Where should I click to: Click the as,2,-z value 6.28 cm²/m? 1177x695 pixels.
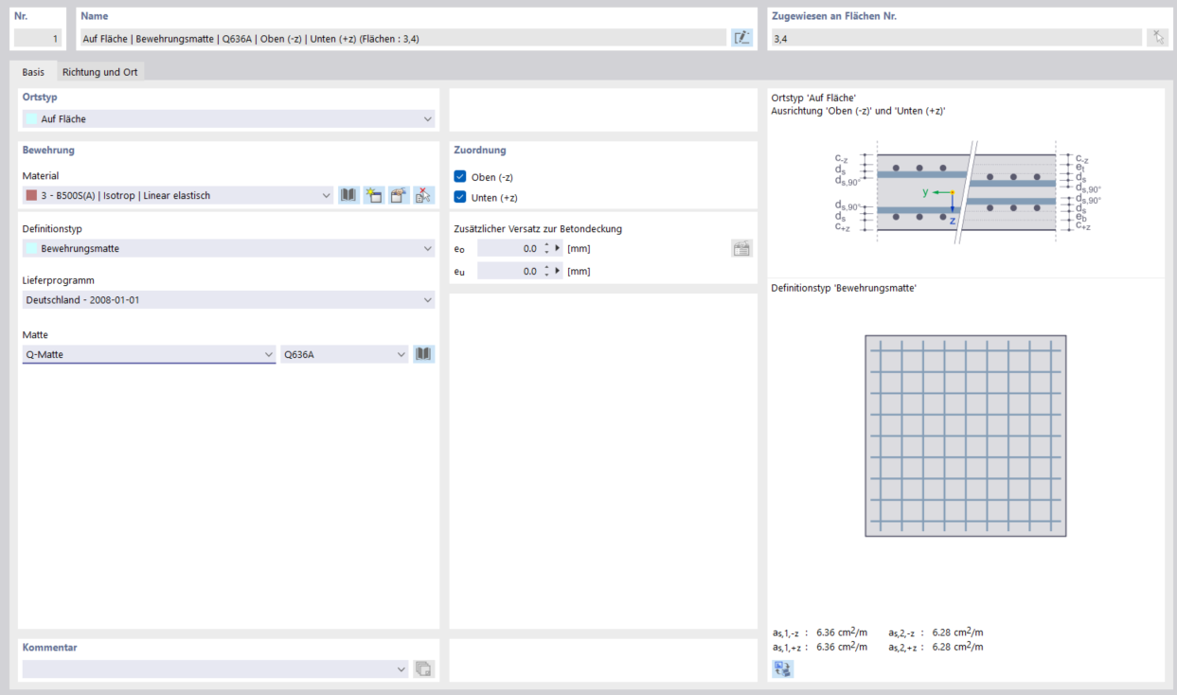tap(957, 633)
